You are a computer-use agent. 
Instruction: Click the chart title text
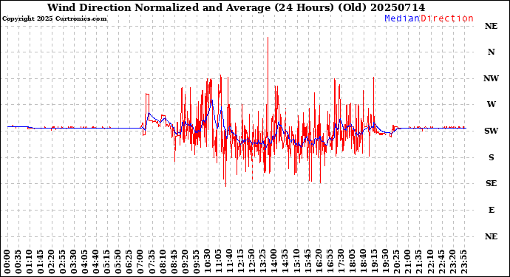point(236,7)
